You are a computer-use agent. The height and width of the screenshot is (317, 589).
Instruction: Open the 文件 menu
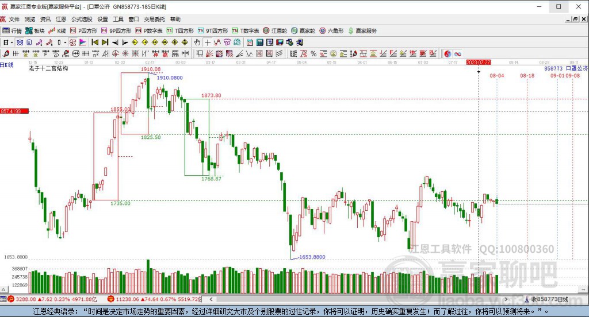[x=14, y=19]
